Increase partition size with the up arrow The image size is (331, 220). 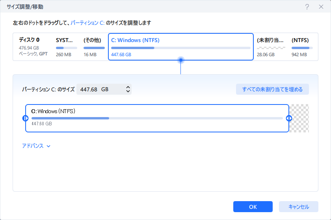pyautogui.click(x=128, y=87)
